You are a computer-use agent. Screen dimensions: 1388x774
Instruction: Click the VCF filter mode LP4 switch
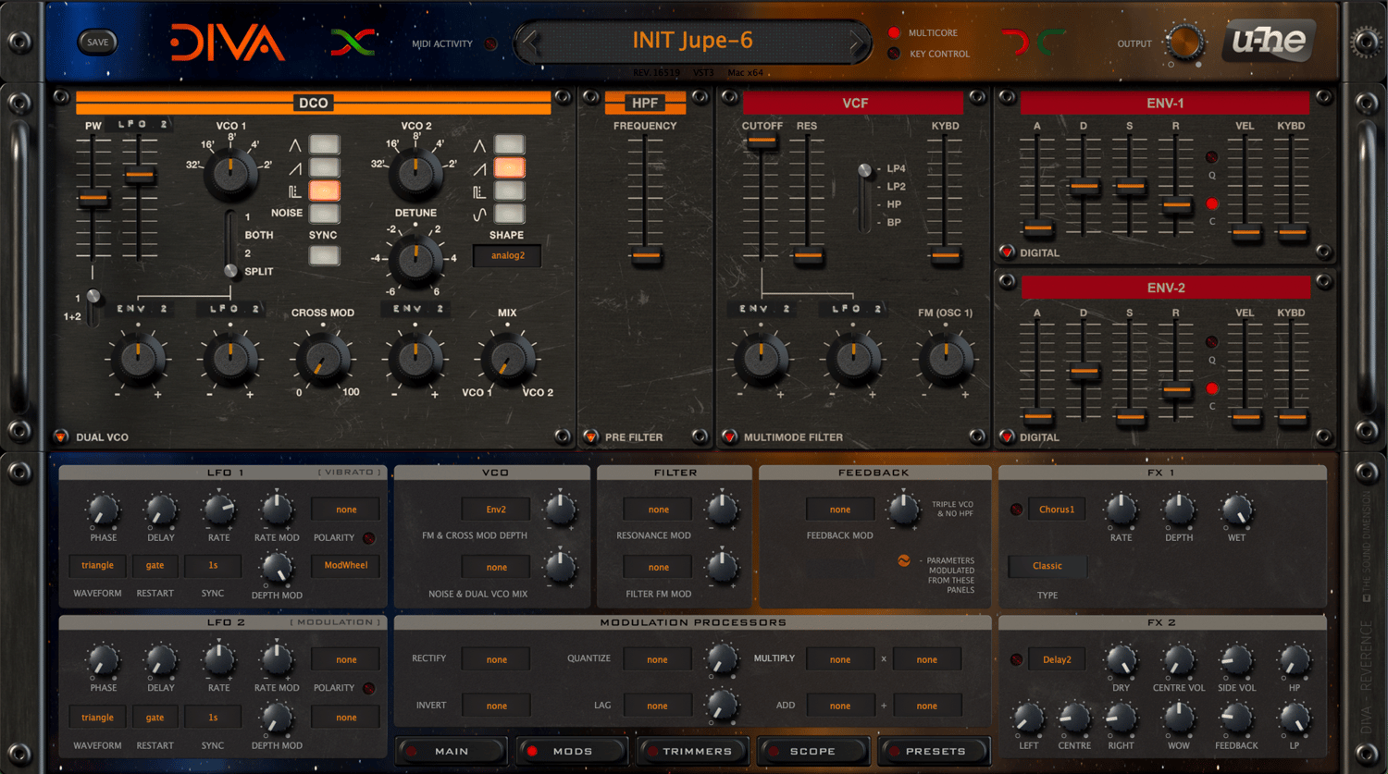864,170
